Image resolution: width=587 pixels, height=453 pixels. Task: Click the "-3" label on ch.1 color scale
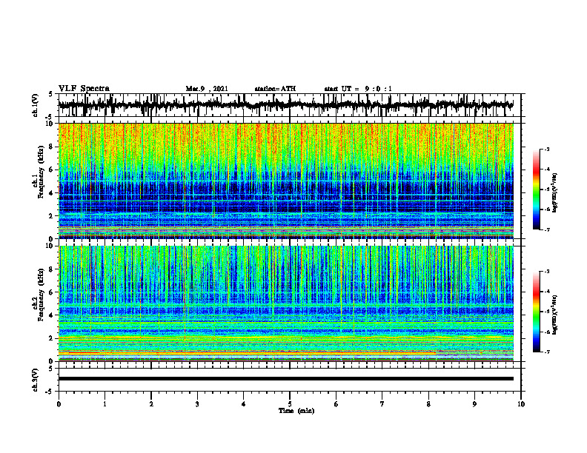point(547,150)
